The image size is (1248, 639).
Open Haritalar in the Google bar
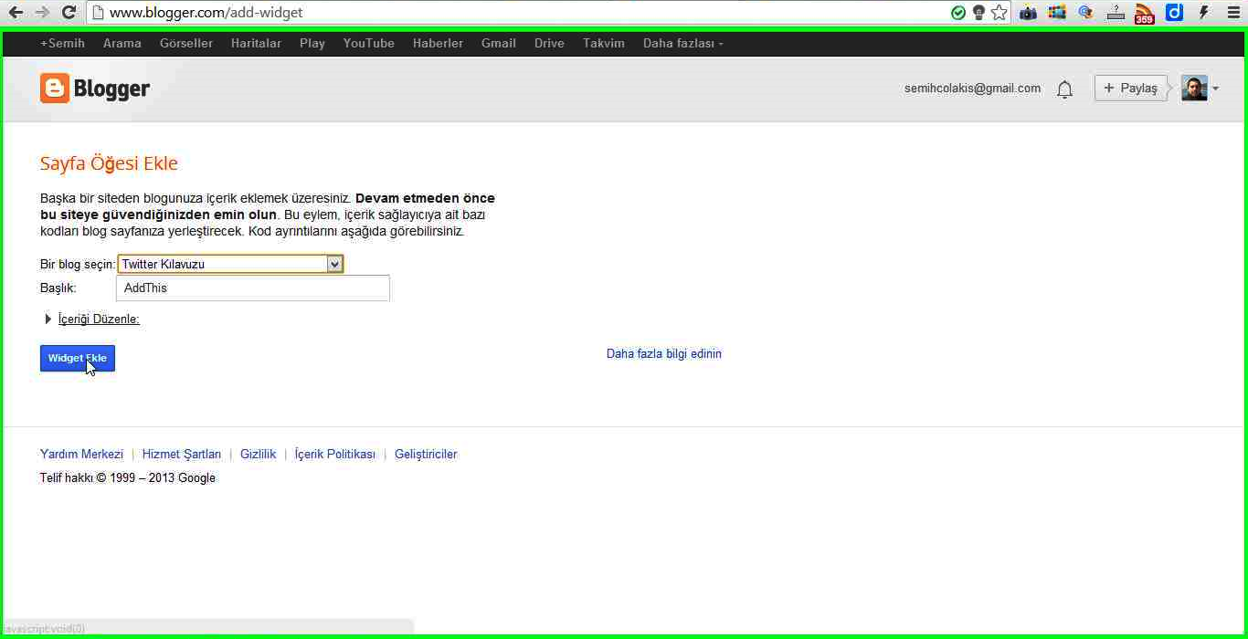pos(256,43)
